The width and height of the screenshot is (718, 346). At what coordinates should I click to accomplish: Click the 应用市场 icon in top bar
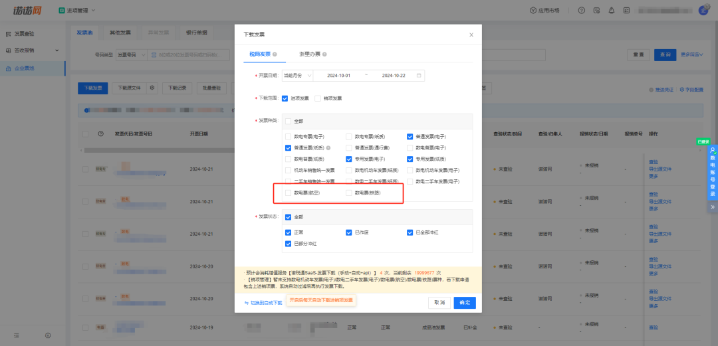click(x=533, y=11)
